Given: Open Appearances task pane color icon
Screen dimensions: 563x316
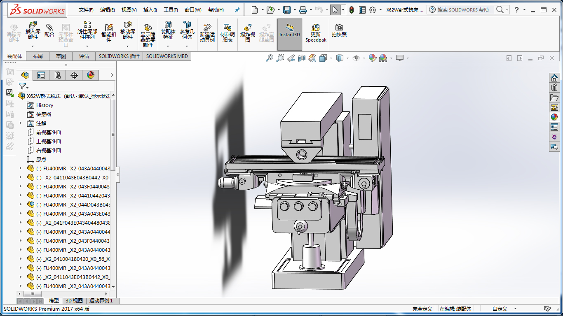Looking at the screenshot, I should (x=554, y=117).
